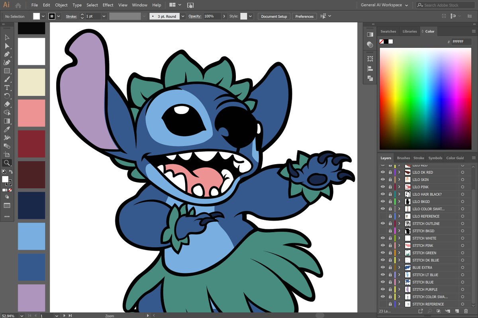Image resolution: width=478 pixels, height=318 pixels.
Task: Expand the LILO PINK layer
Action: tap(399, 187)
